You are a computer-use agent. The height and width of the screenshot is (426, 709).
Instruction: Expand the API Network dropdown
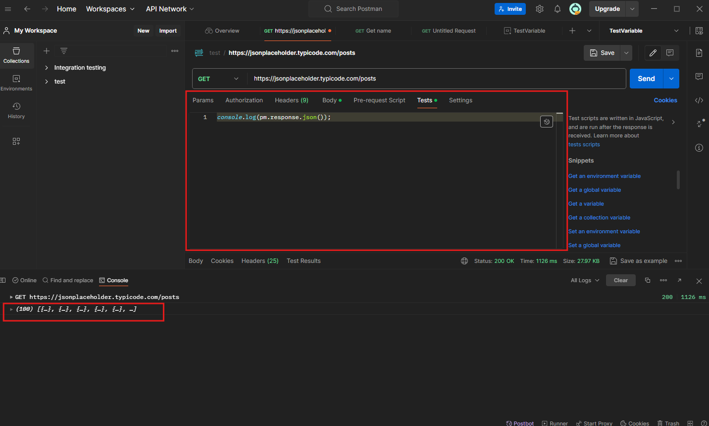point(170,9)
